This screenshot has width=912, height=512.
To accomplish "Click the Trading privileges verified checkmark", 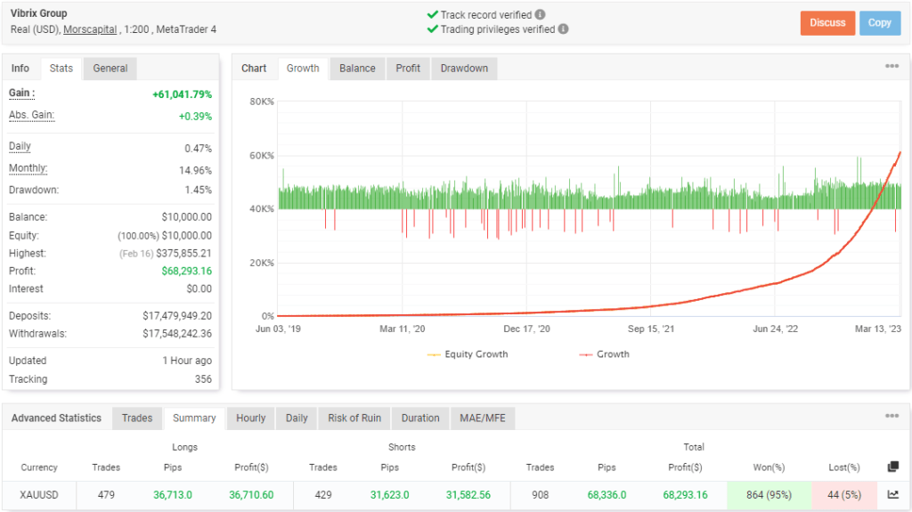I will click(x=432, y=28).
